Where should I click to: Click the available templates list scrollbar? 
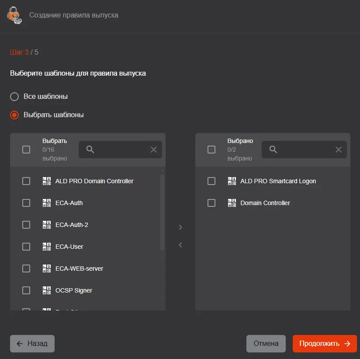click(x=163, y=212)
